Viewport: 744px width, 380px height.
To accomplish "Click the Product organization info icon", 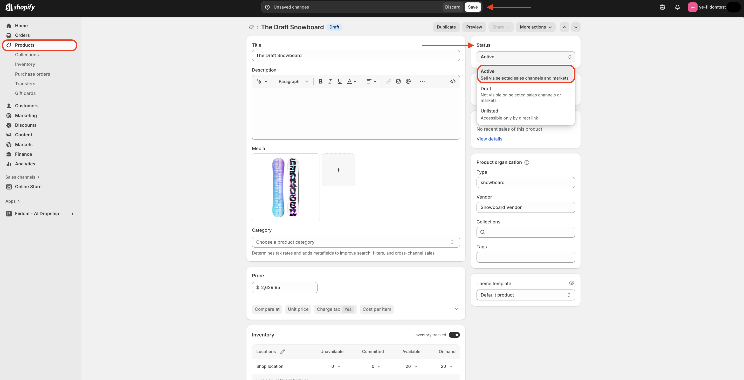I will 527,163.
